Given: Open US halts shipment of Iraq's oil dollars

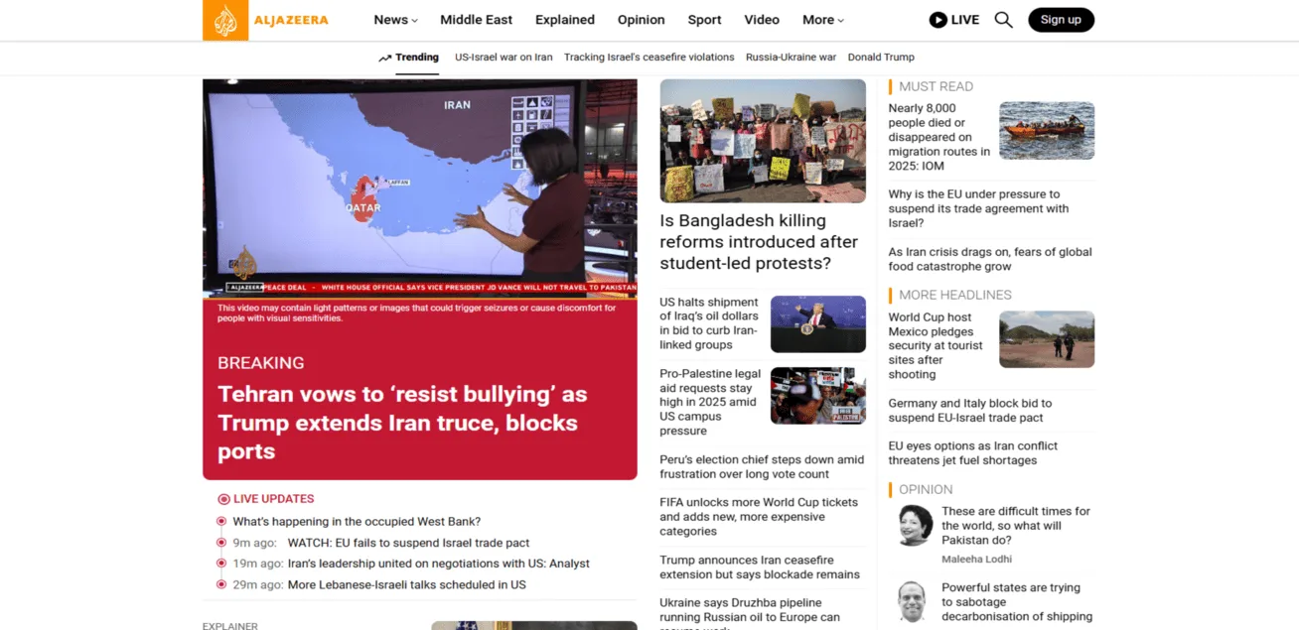Looking at the screenshot, I should (709, 323).
